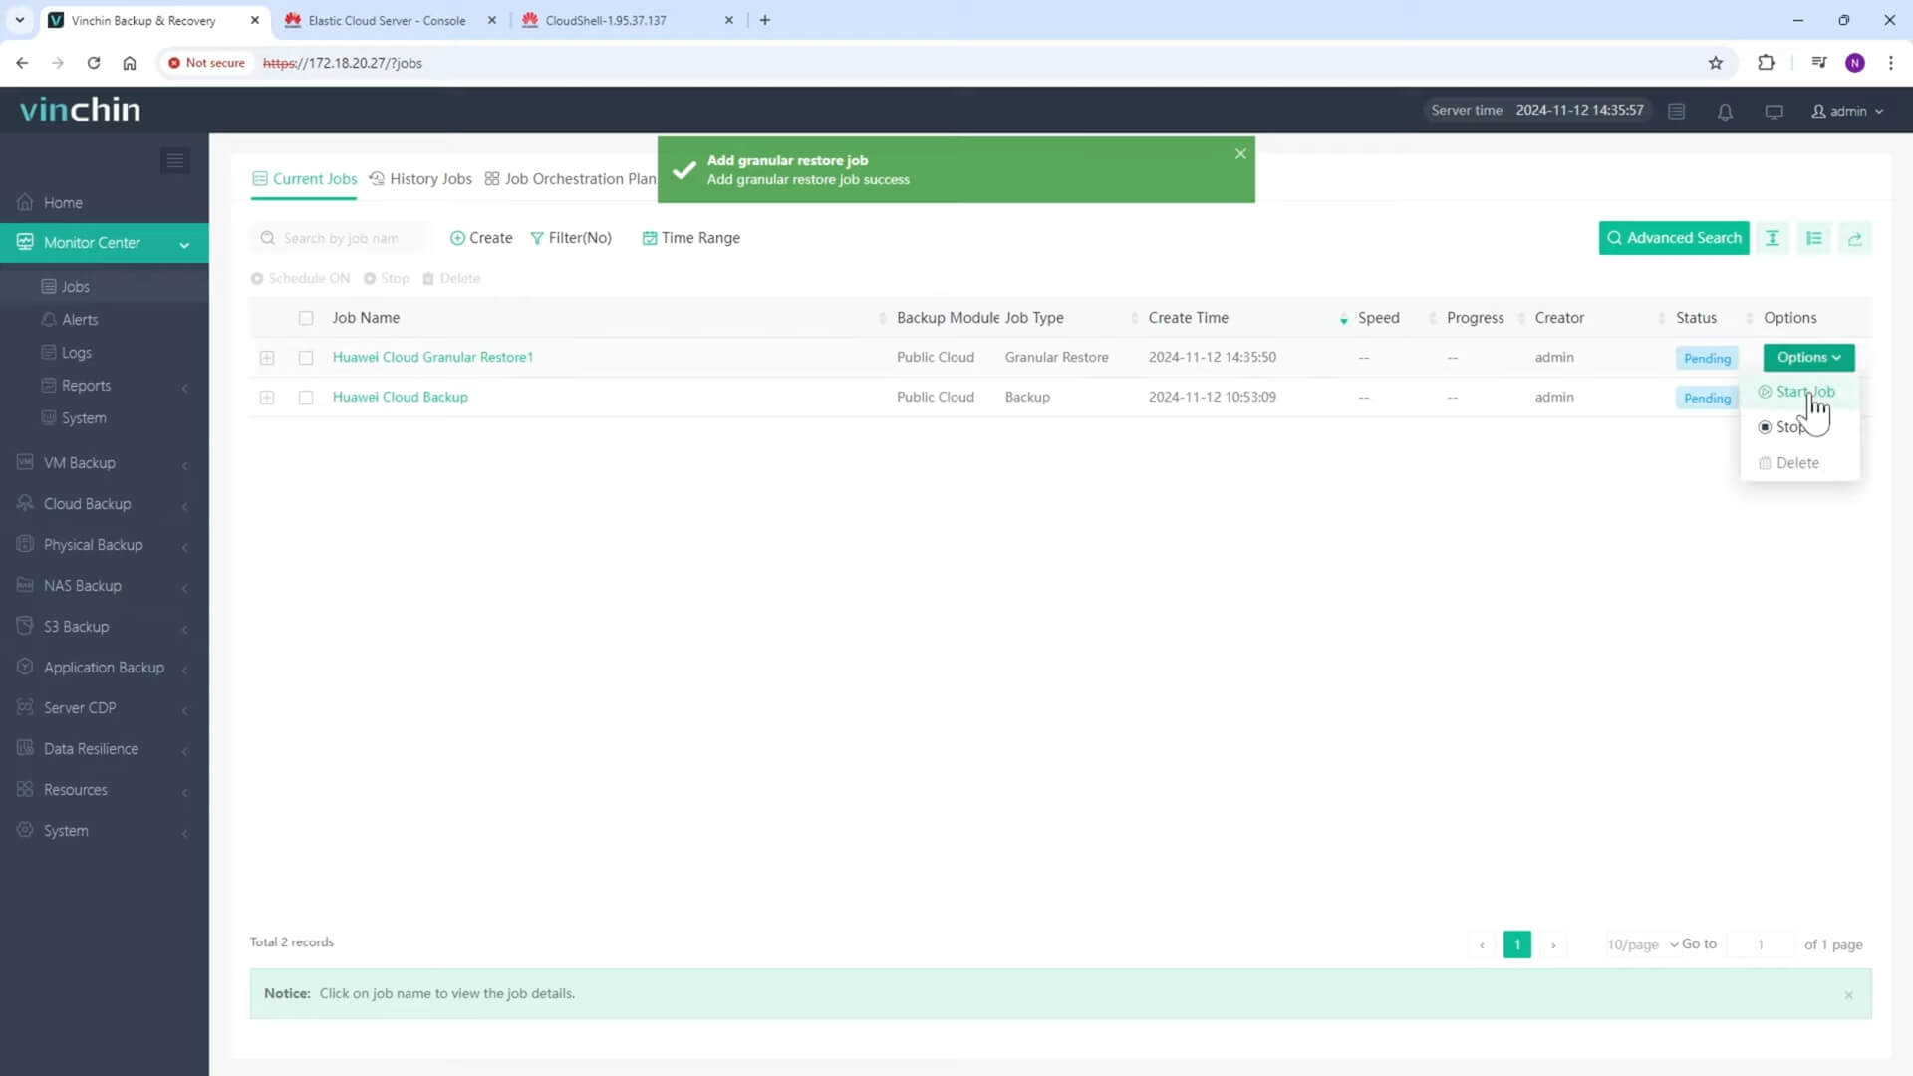Image resolution: width=1913 pixels, height=1076 pixels.
Task: Click the VM Backup sidebar icon
Action: [25, 462]
